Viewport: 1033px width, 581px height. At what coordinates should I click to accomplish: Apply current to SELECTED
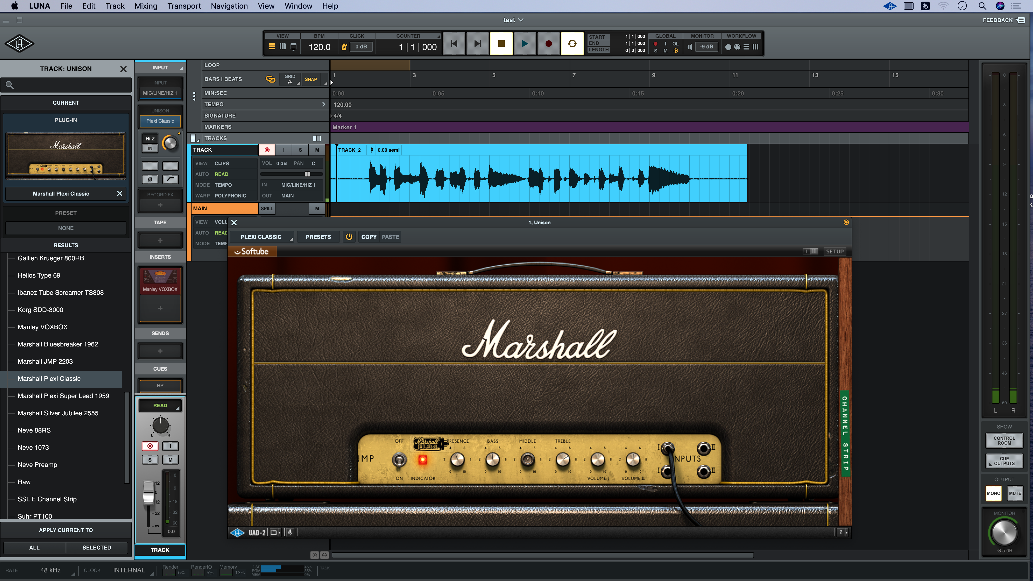[x=97, y=548]
